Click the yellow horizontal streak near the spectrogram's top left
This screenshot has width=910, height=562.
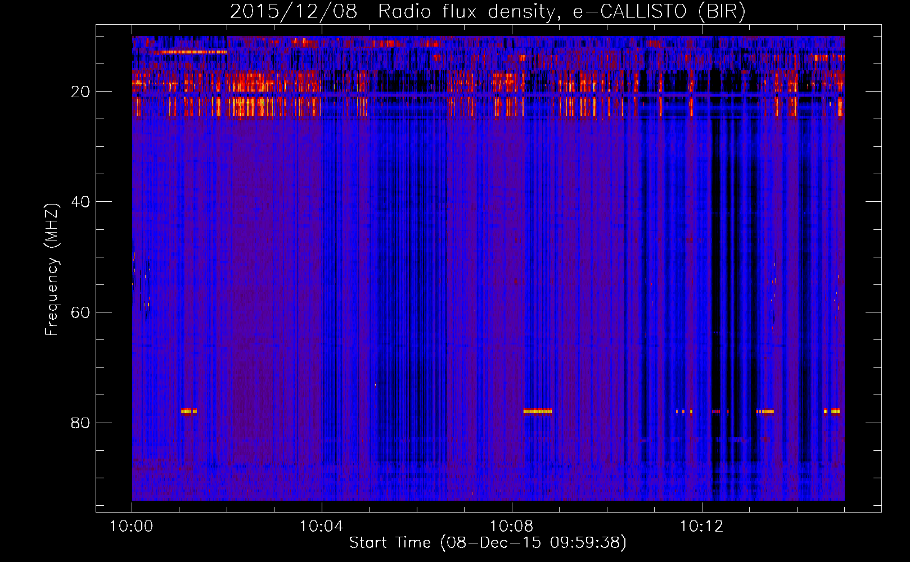click(193, 52)
